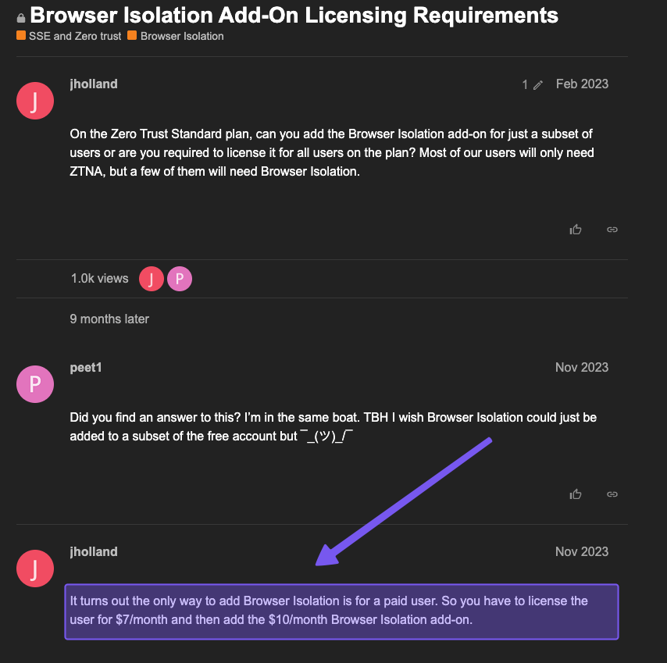This screenshot has width=667, height=663.
Task: Click the topic title heading
Action: coord(294,16)
